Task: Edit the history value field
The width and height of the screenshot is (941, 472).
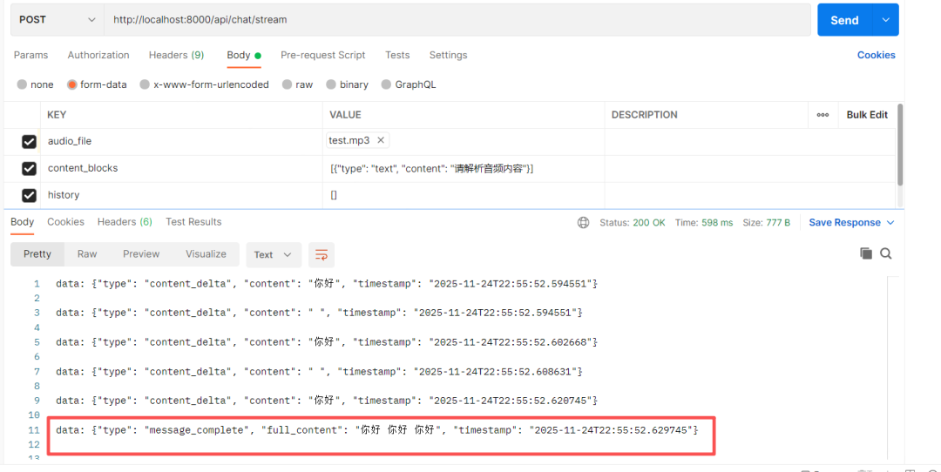Action: [x=464, y=196]
